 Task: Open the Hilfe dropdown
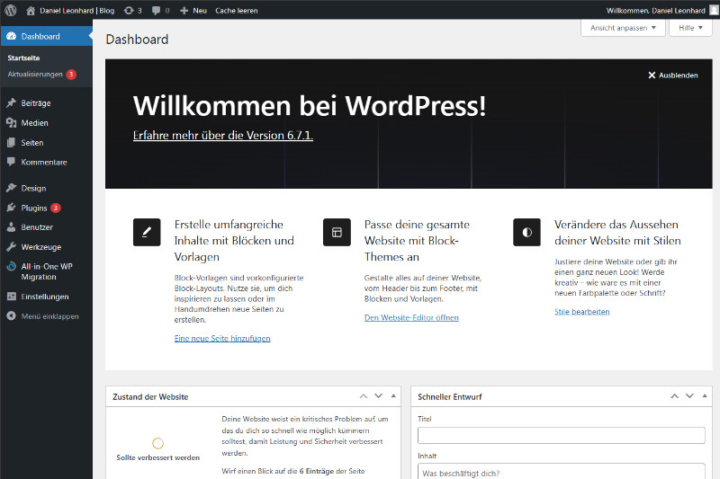click(690, 28)
